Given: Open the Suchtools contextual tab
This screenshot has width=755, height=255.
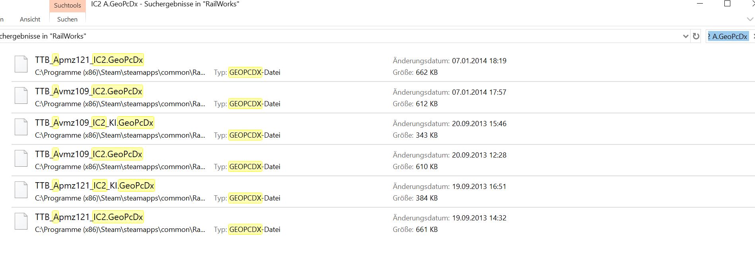Looking at the screenshot, I should (x=67, y=6).
